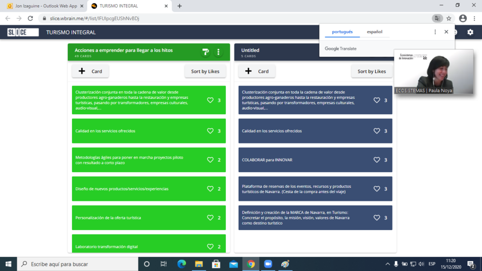Close the Google Translate popup

(446, 32)
